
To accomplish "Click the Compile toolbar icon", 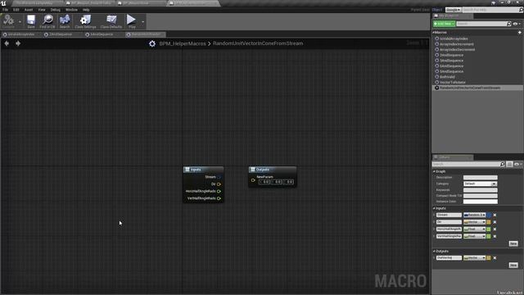I will (x=8, y=20).
